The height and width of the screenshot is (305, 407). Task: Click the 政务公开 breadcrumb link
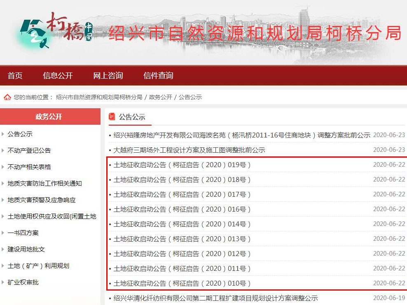[x=160, y=97]
